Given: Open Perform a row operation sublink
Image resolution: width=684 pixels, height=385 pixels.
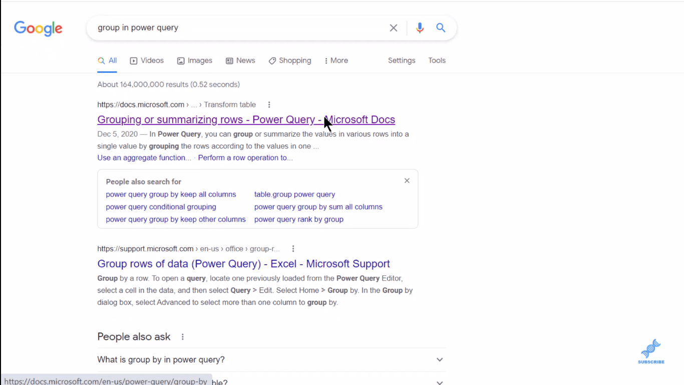Looking at the screenshot, I should tap(245, 158).
